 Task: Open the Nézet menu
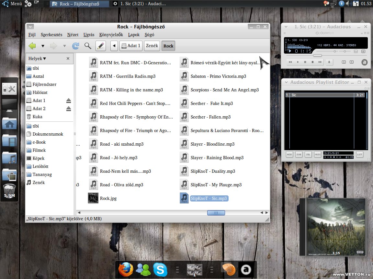click(73, 35)
